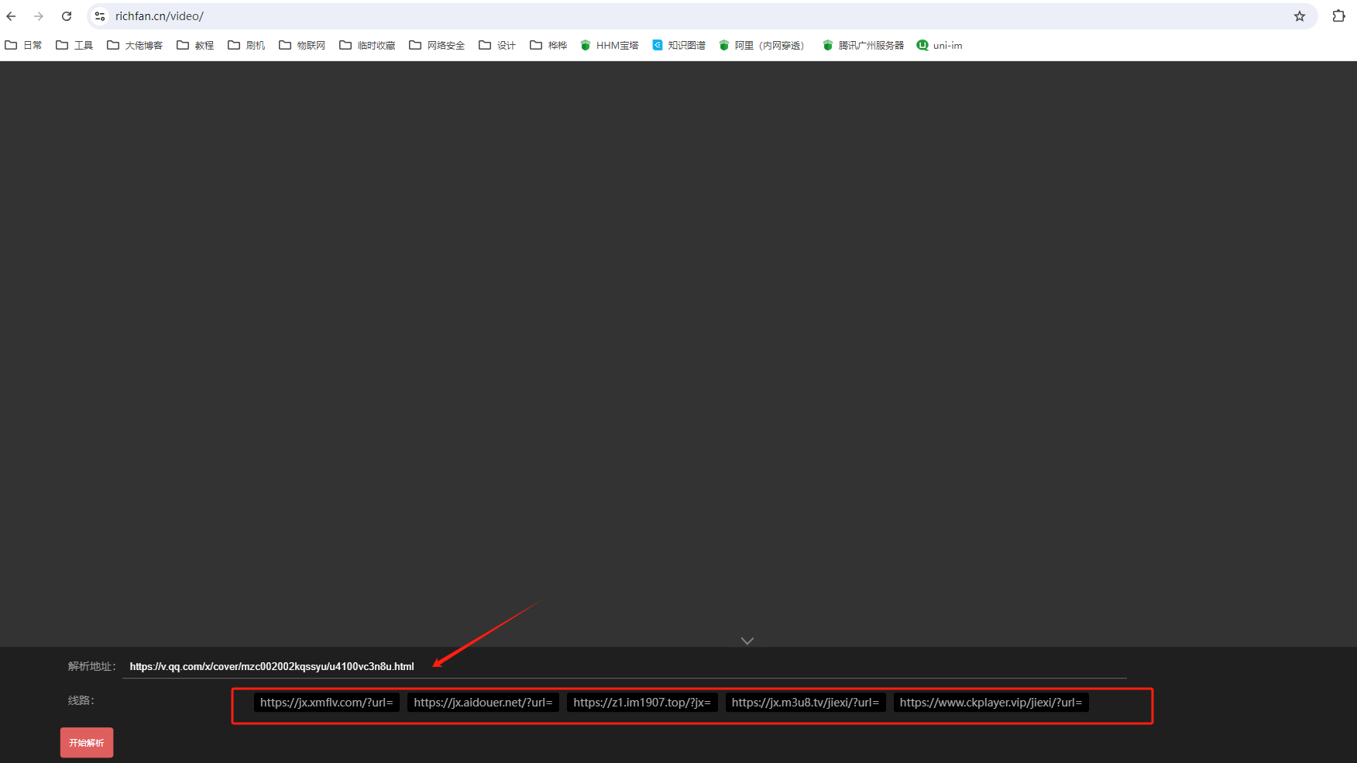View site information icon in address bar

coord(100,16)
